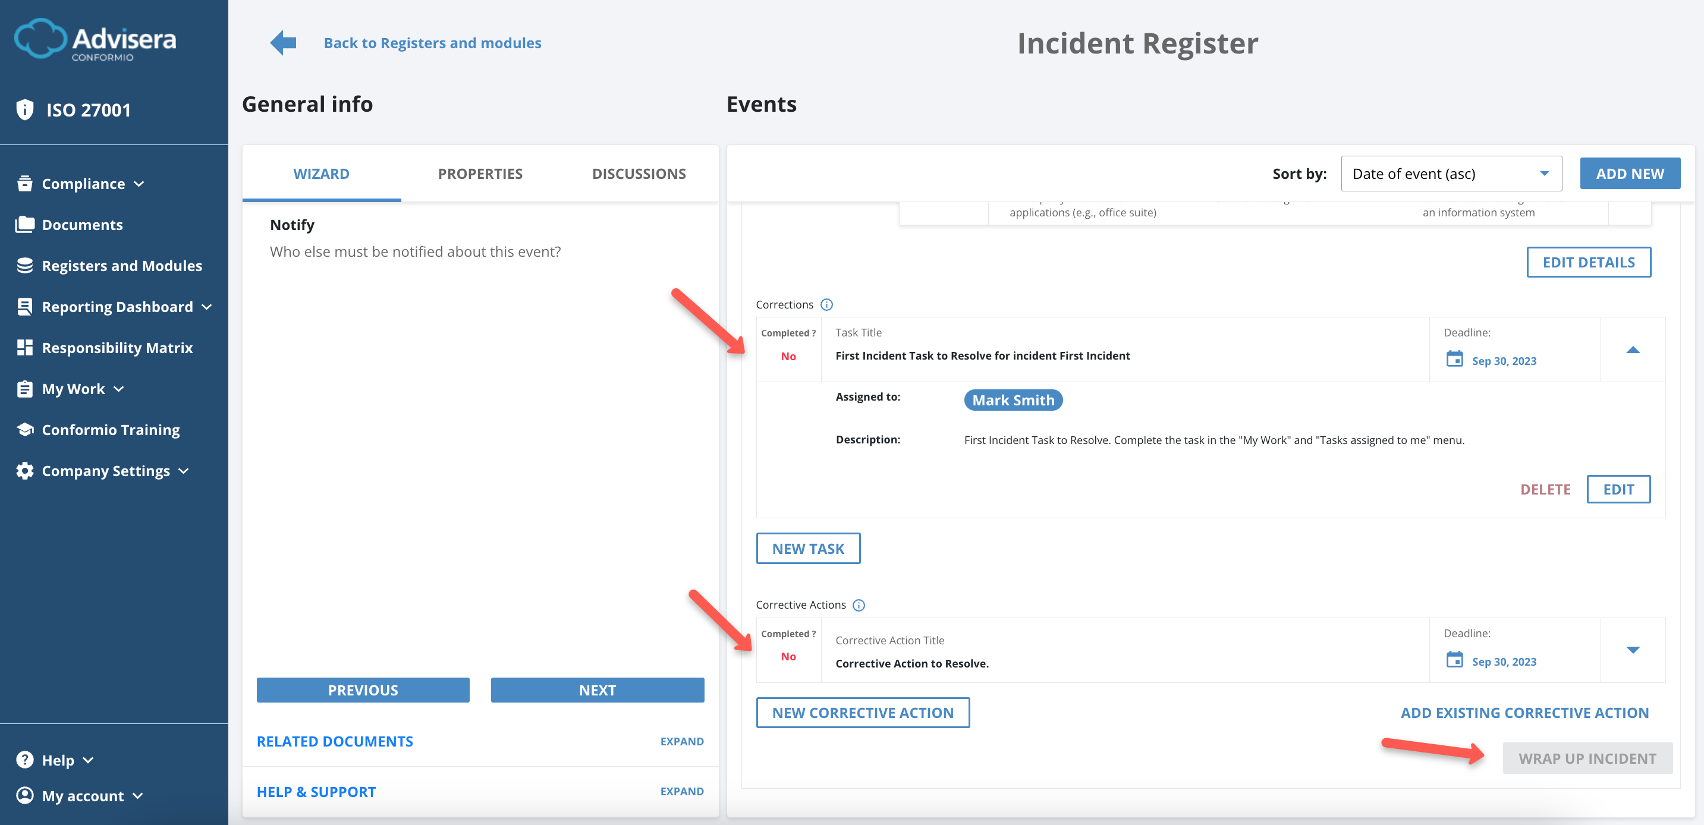
Task: Switch to the Properties tab
Action: (480, 173)
